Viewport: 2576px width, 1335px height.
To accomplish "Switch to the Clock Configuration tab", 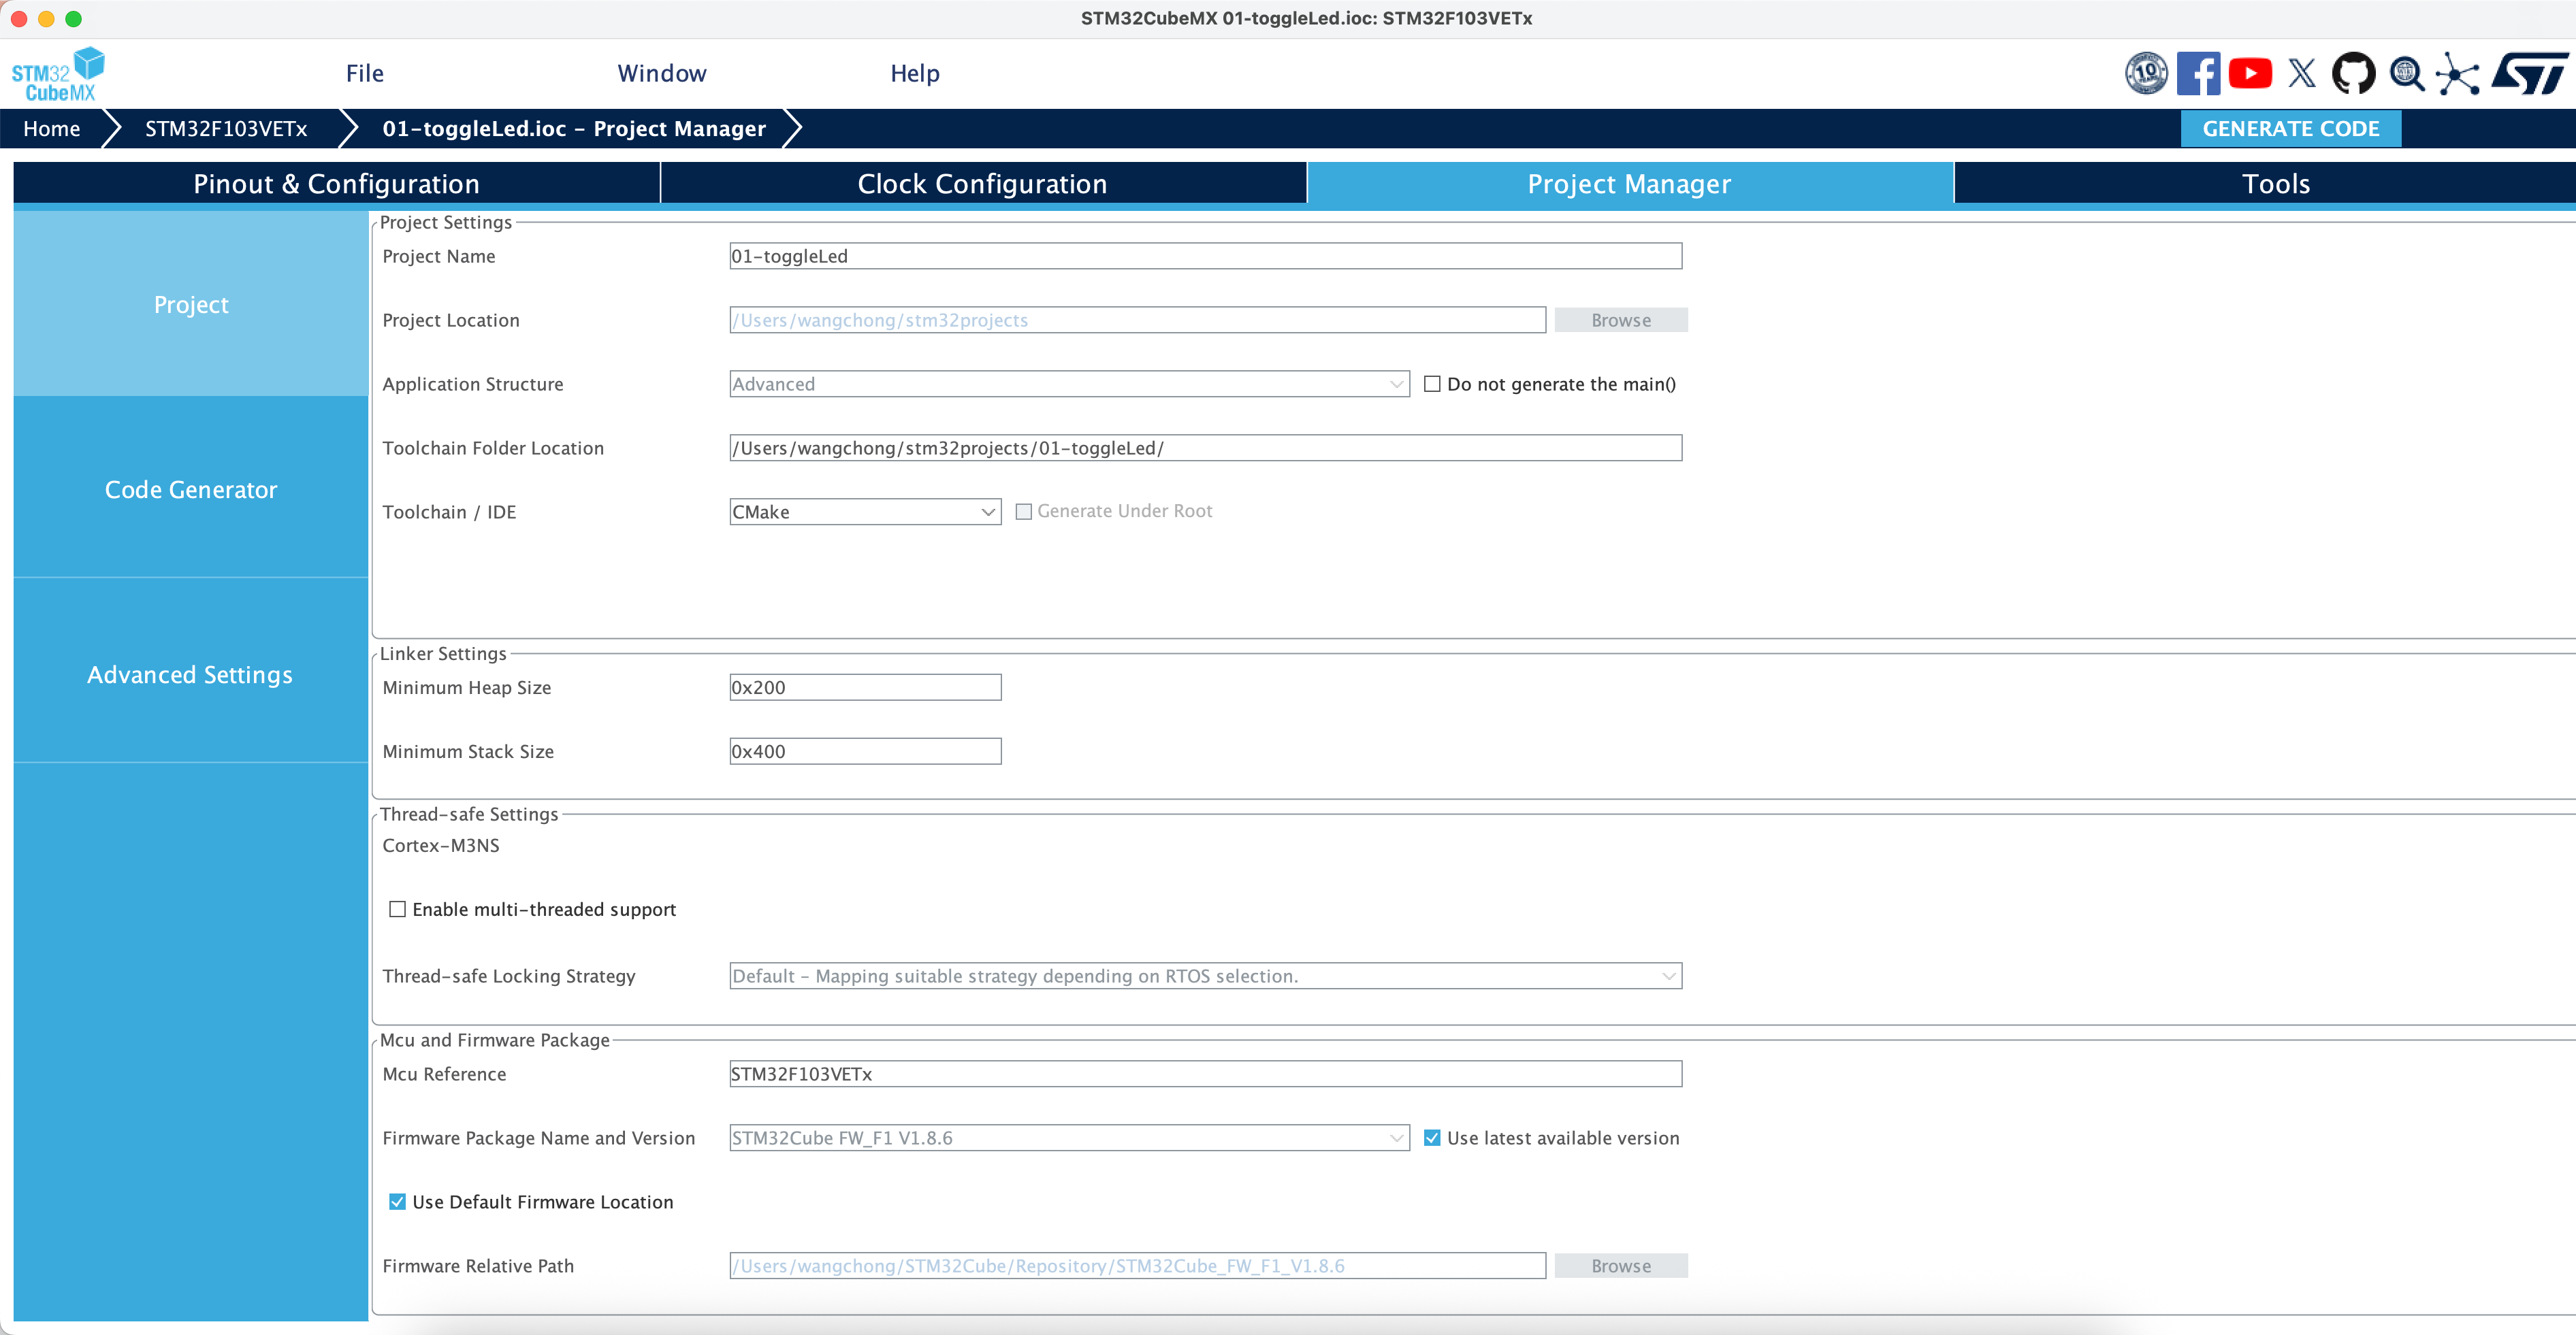I will click(982, 184).
